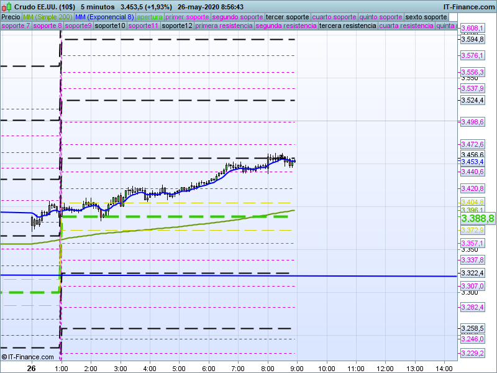
Task: Open the tercer soporte label
Action: [x=287, y=17]
